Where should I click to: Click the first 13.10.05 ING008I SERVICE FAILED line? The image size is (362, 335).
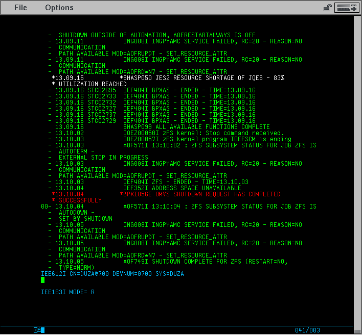click(x=175, y=225)
